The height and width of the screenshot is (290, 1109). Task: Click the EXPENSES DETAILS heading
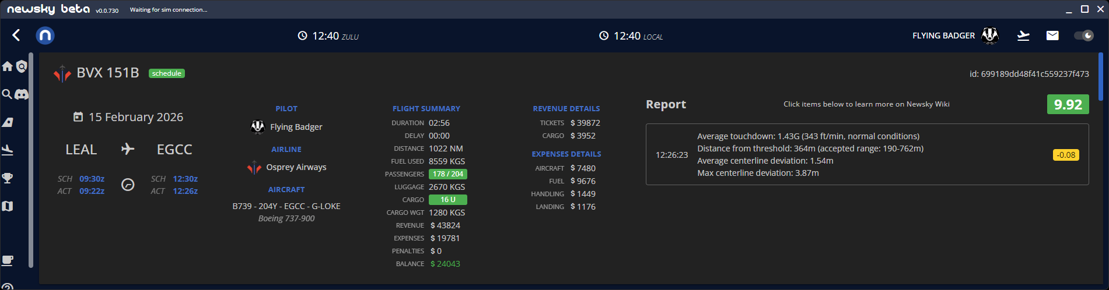click(x=566, y=154)
